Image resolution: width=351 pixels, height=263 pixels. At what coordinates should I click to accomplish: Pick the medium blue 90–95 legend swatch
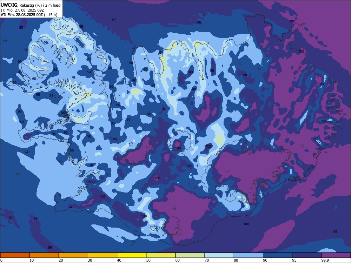pos(278,255)
